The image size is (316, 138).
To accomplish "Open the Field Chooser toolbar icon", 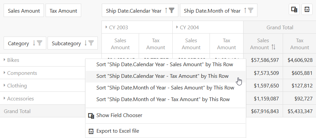I will click(294, 10).
